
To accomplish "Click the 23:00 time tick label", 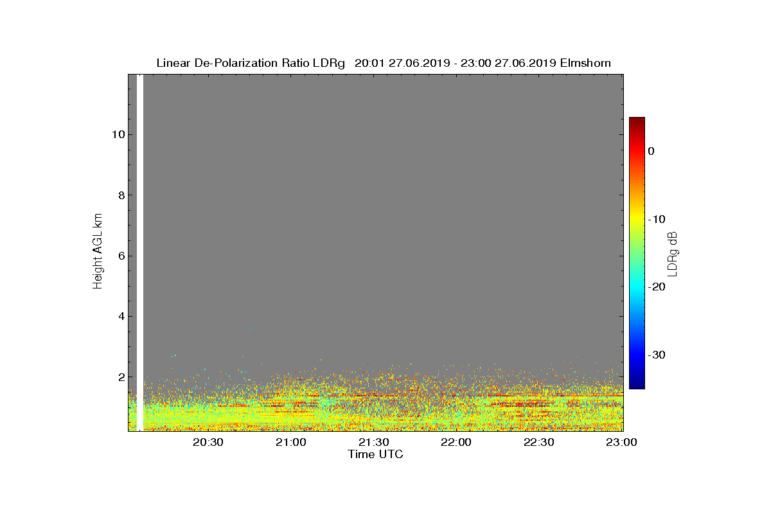I will point(623,443).
